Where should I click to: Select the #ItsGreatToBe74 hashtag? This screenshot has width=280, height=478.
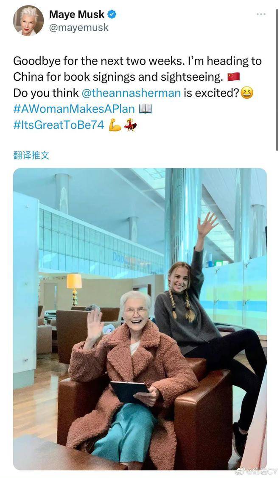(x=59, y=125)
